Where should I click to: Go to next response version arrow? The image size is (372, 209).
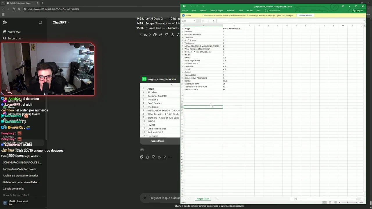(150, 35)
